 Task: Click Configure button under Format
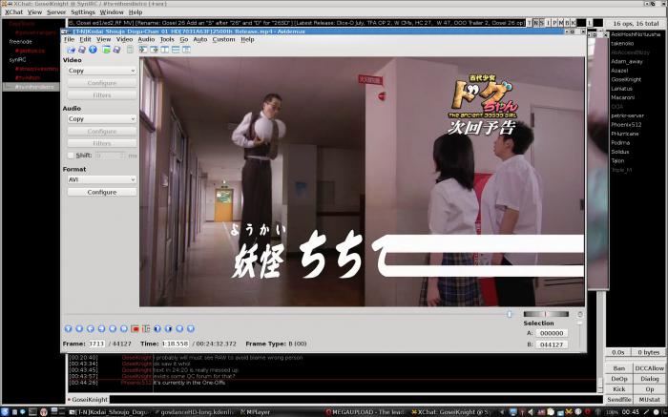click(102, 192)
